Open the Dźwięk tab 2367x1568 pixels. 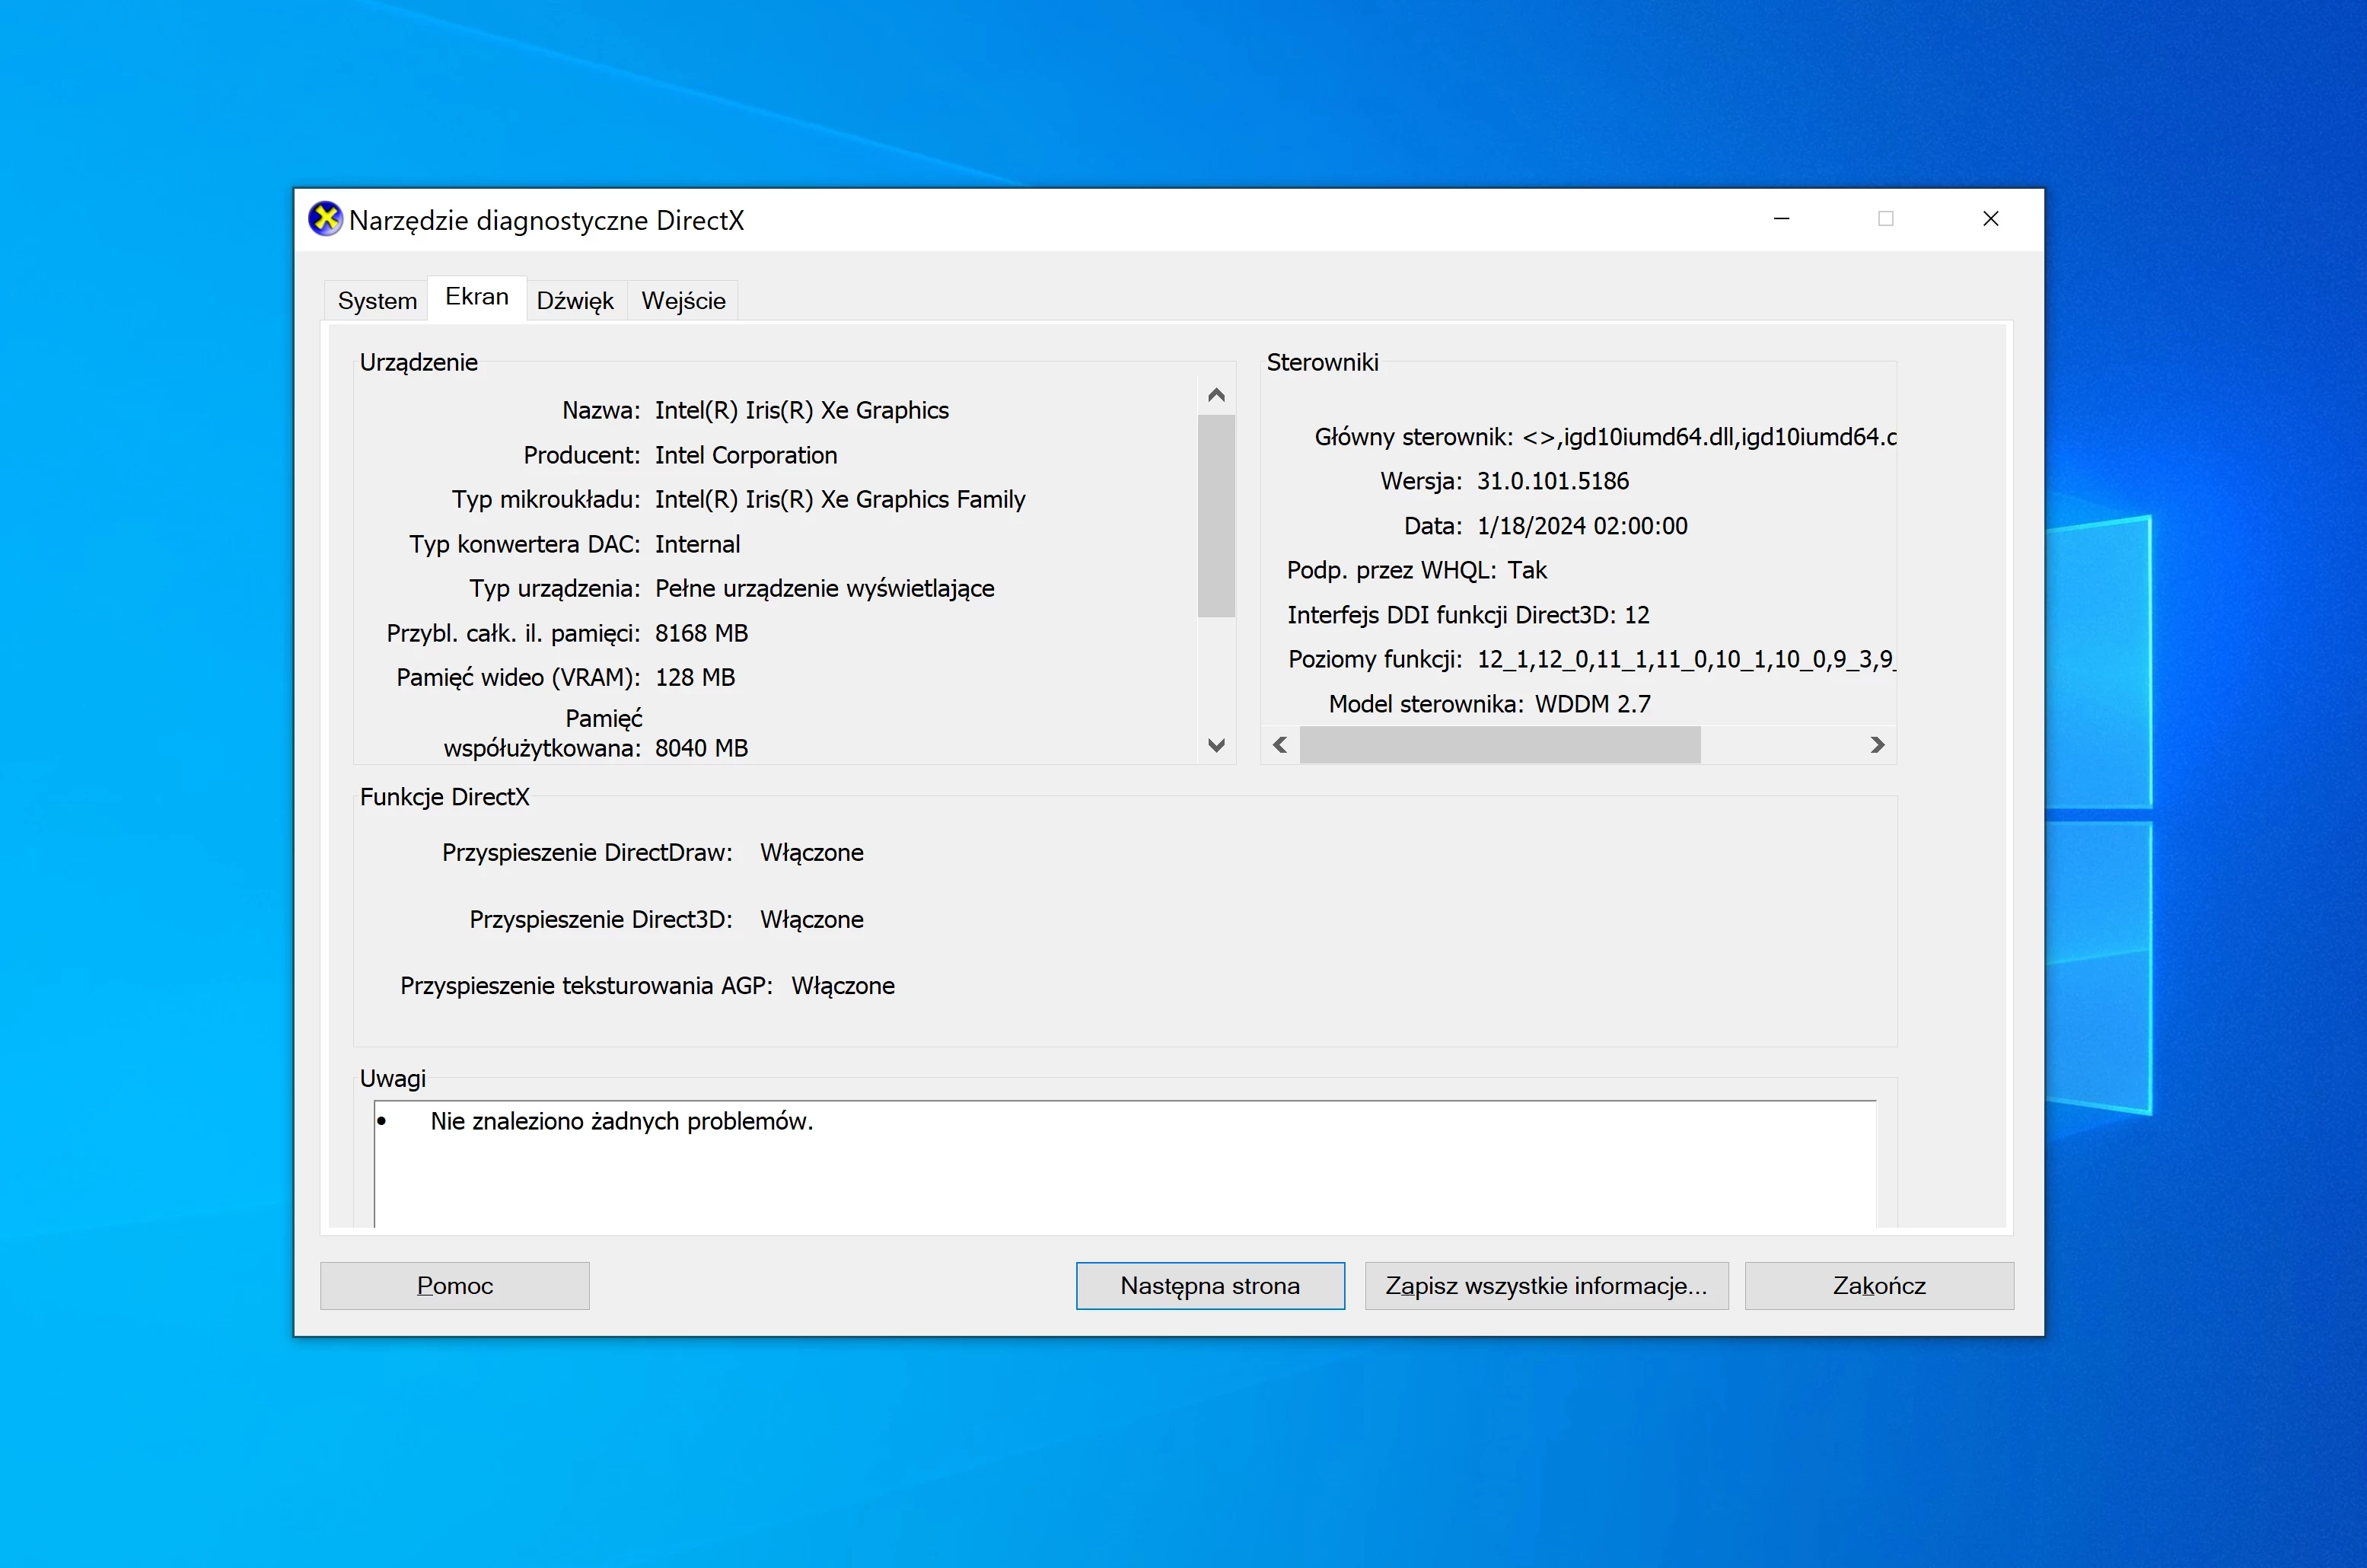click(x=575, y=301)
